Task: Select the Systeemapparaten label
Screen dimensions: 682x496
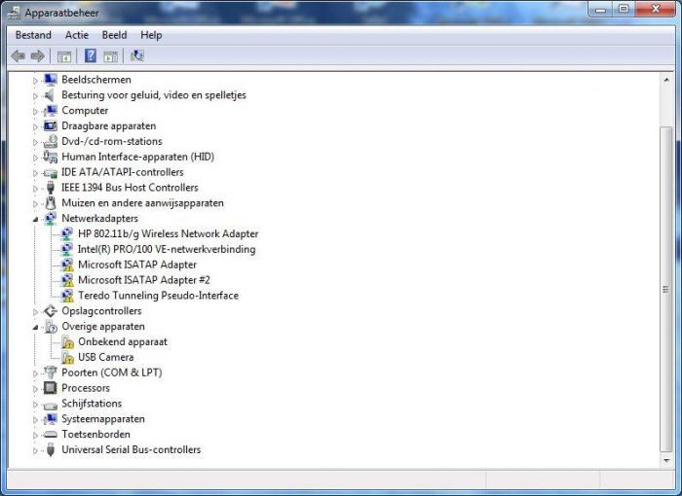Action: pos(103,419)
